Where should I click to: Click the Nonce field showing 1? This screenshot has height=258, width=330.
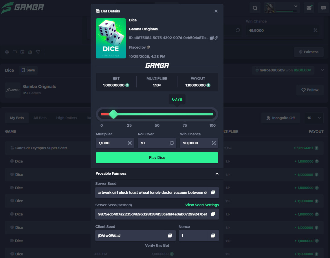coord(199,235)
